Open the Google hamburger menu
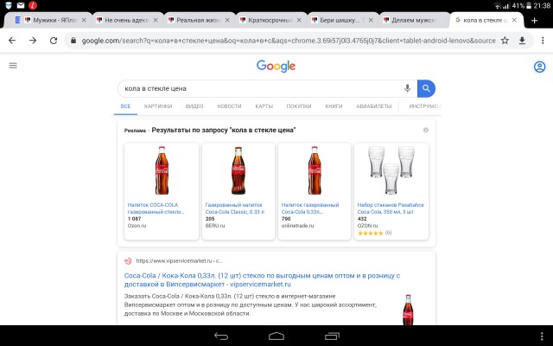This screenshot has width=553, height=346. pos(13,66)
